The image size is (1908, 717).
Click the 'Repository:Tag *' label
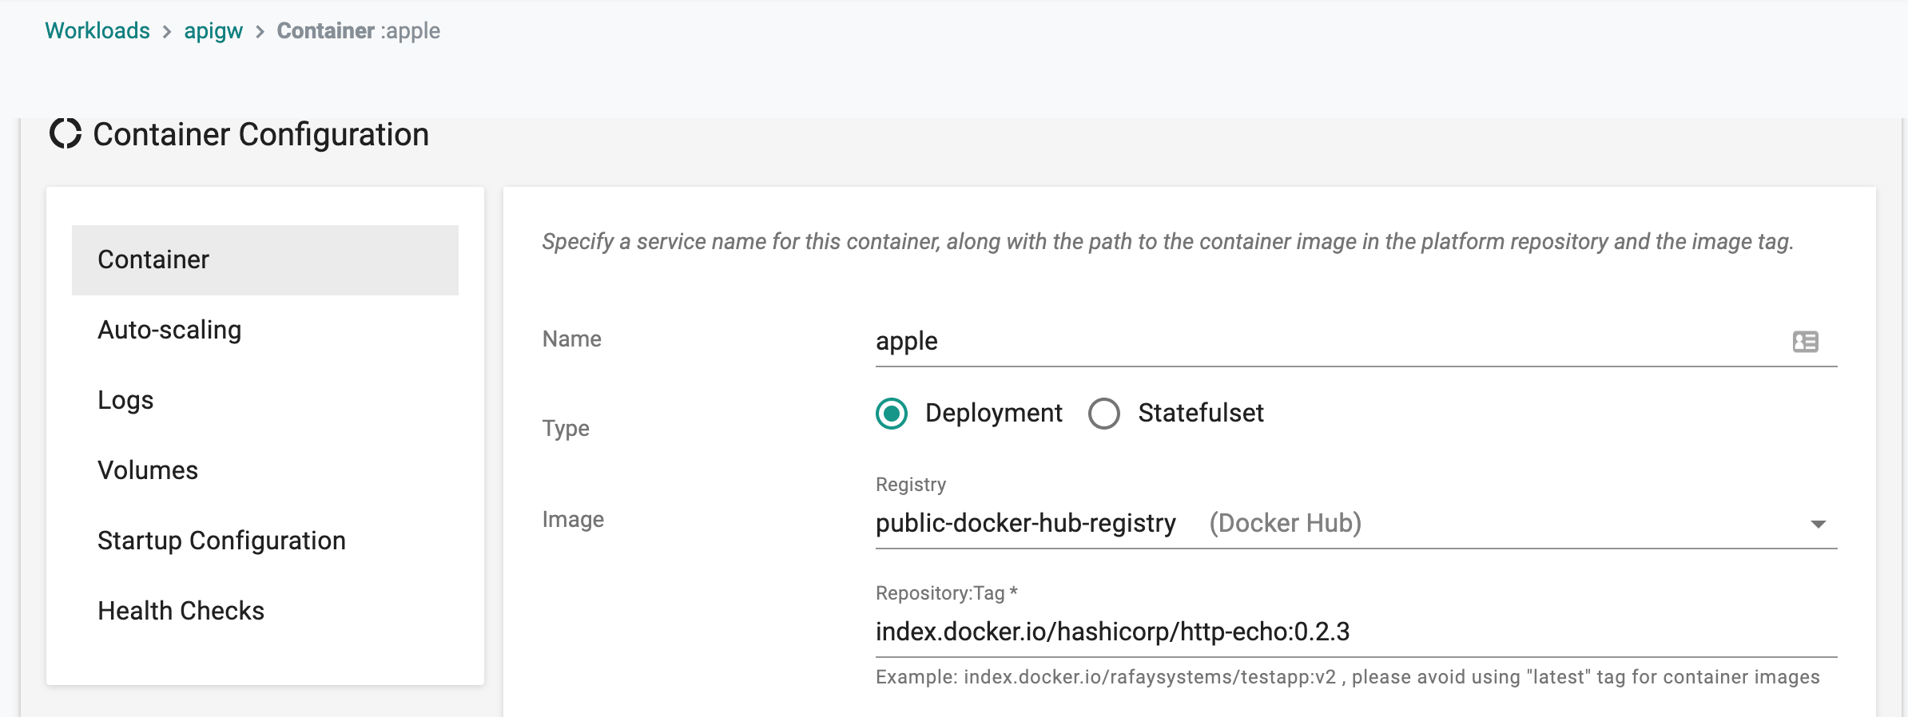point(946,593)
